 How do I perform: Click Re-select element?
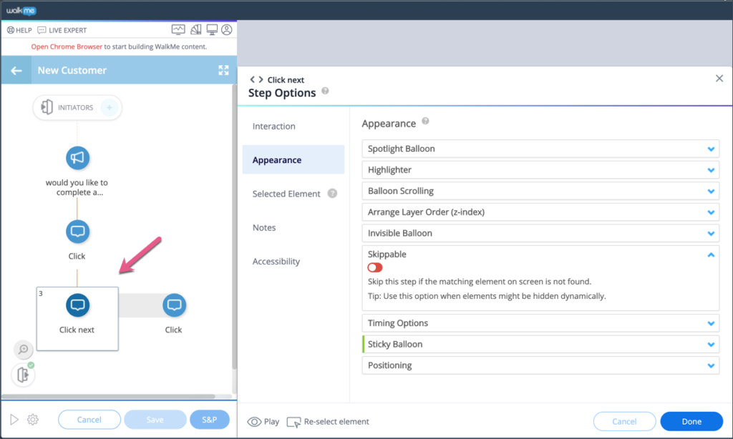click(329, 422)
